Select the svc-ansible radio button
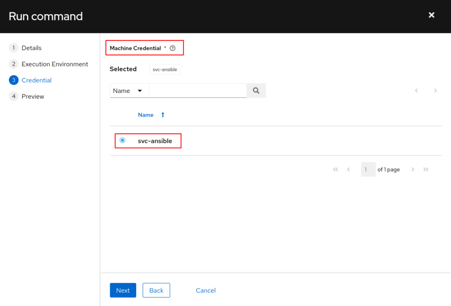The width and height of the screenshot is (451, 306). point(122,140)
